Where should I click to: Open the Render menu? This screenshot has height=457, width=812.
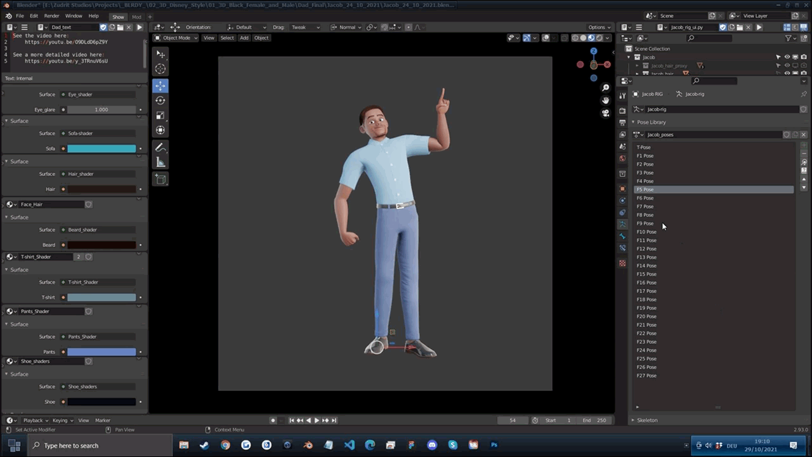coord(51,16)
